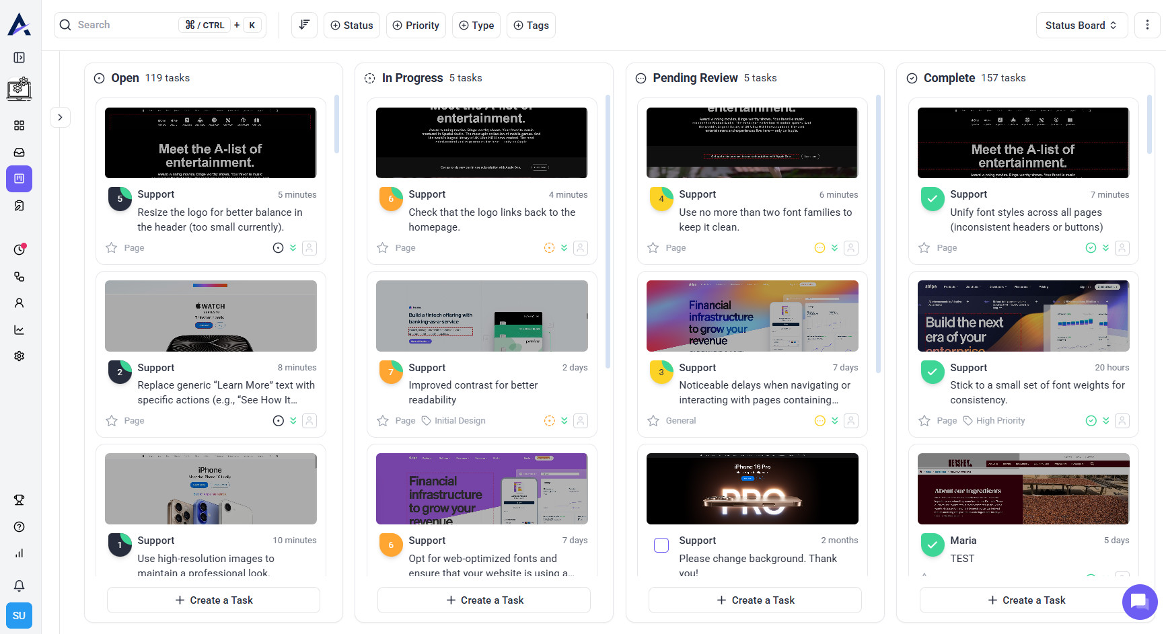The image size is (1166, 634).
Task: Open the dashboard grid icon in sidebar
Action: coord(20,126)
